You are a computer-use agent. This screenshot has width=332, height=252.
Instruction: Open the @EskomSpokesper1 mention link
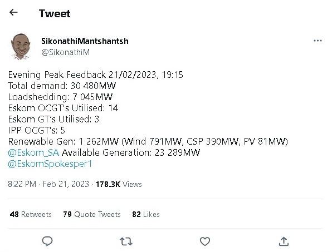click(x=50, y=164)
